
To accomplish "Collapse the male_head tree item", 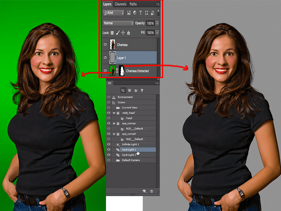I will (114, 113).
